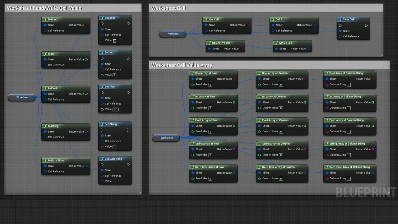Click Return Value array pin of Int Array at Row
398x224 pixels.
coord(234,102)
